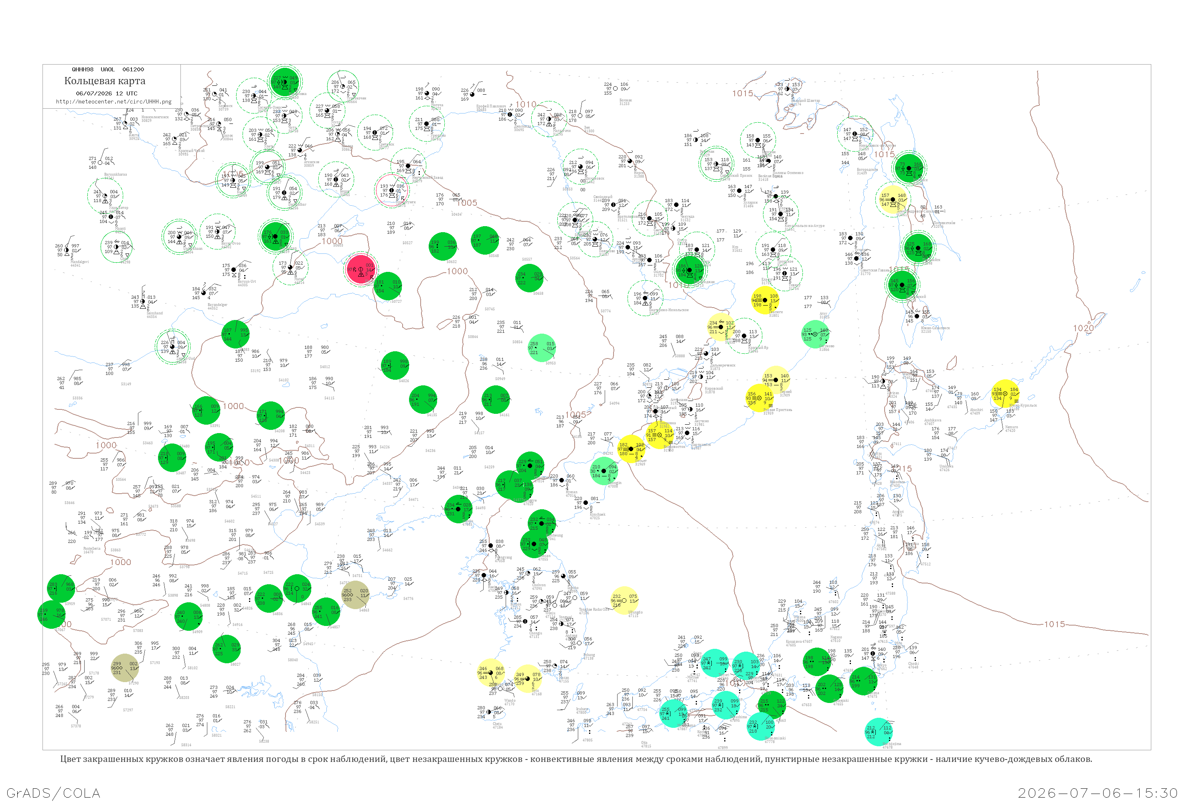Select the "Shionomisaki" station label
Viewport: 1203px width, 802px height.
776,738
